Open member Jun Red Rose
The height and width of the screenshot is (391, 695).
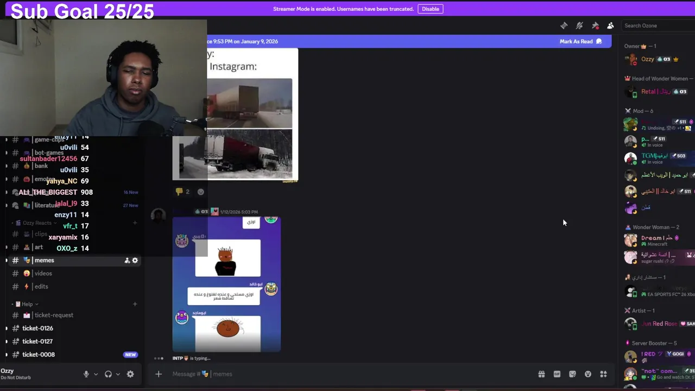click(658, 324)
